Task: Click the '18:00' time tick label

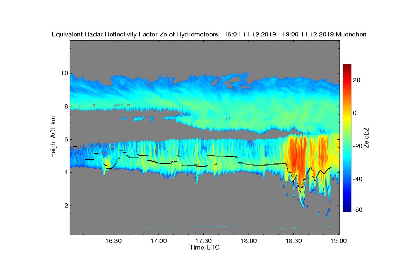Action: pyautogui.click(x=248, y=241)
